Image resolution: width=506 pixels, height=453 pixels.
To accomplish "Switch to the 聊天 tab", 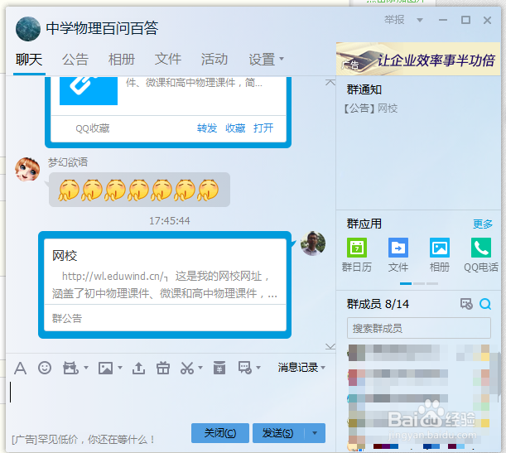I will point(29,60).
